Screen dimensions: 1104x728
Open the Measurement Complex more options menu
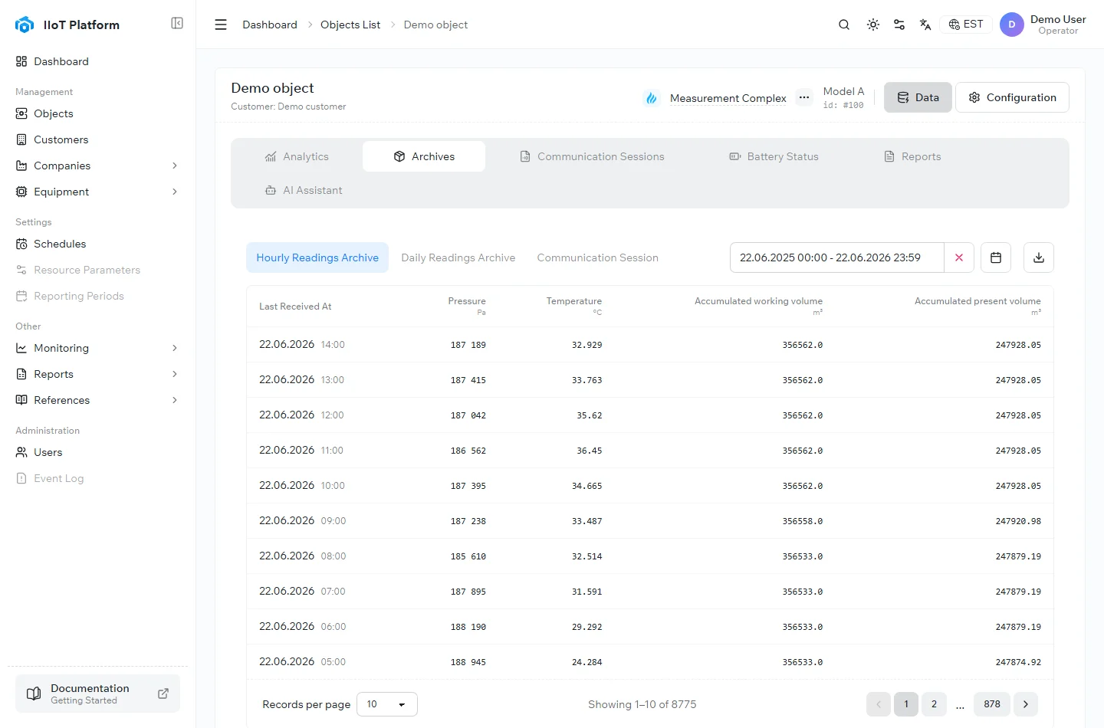(x=803, y=97)
